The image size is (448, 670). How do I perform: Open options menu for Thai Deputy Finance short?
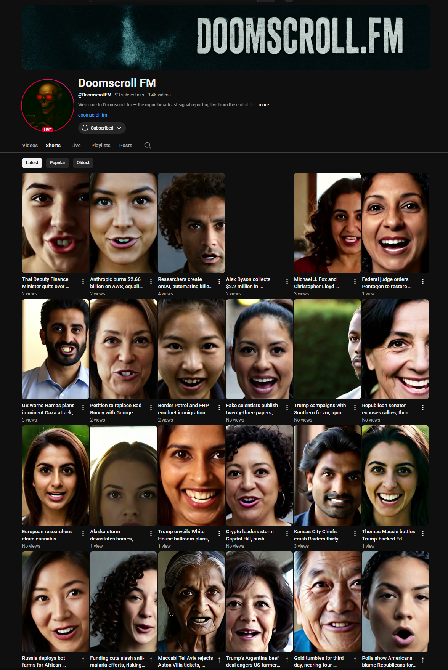(x=83, y=281)
